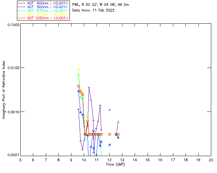Image resolution: width=217 pixels, height=173 pixels.
Task: Click the Data from 11 Feb 2022 text
Action: coord(94,10)
